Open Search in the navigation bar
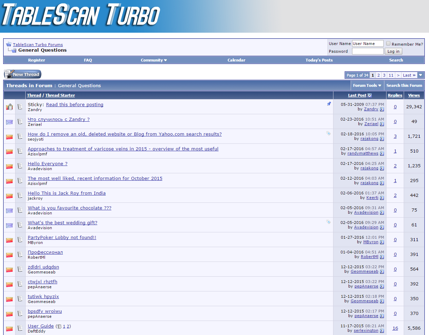The image size is (429, 335). point(396,60)
